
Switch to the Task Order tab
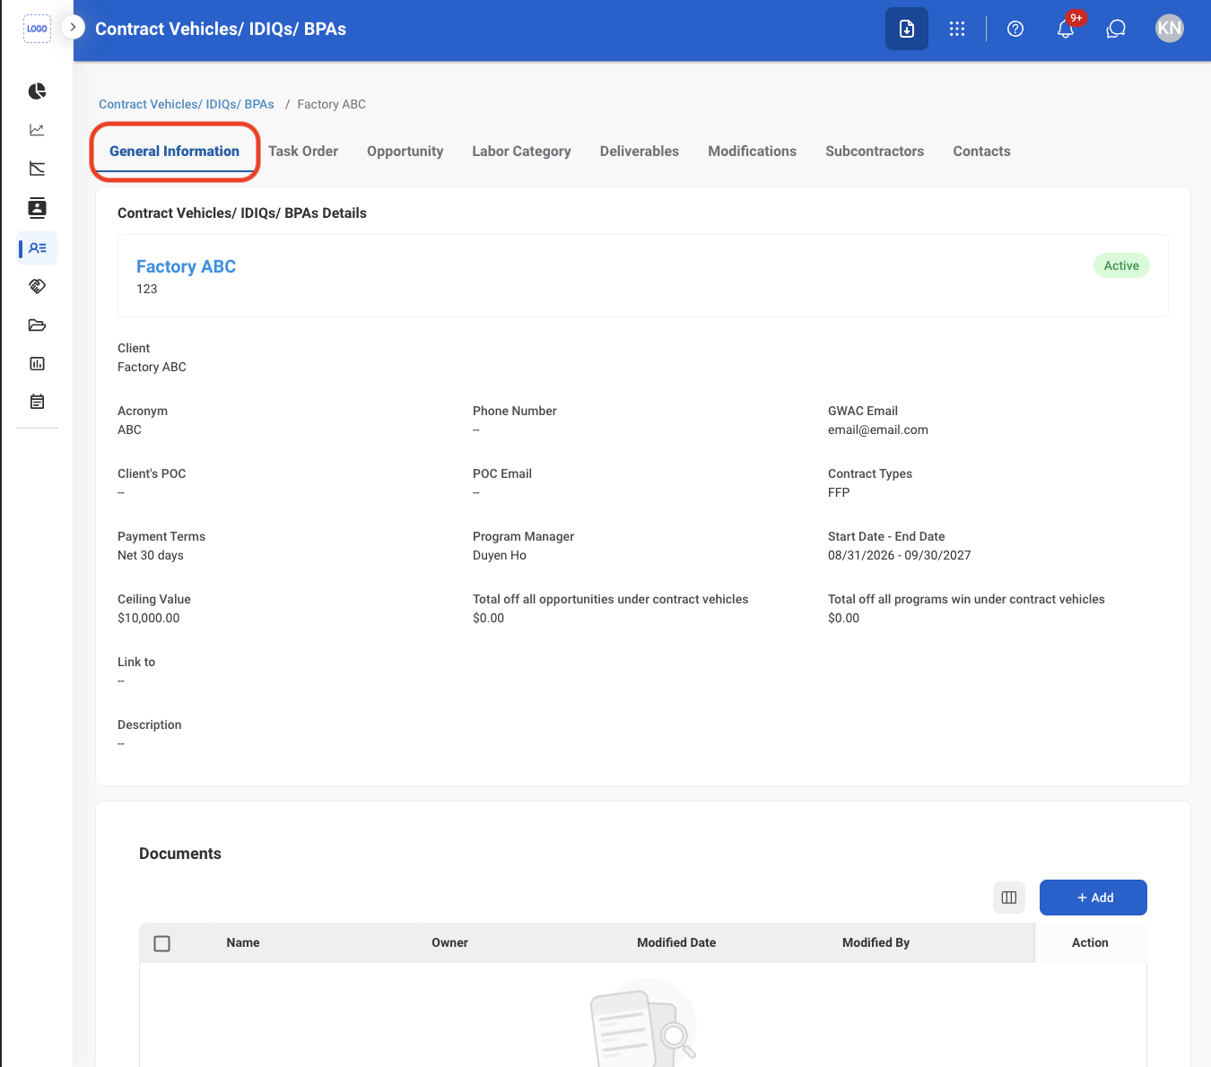pos(303,152)
